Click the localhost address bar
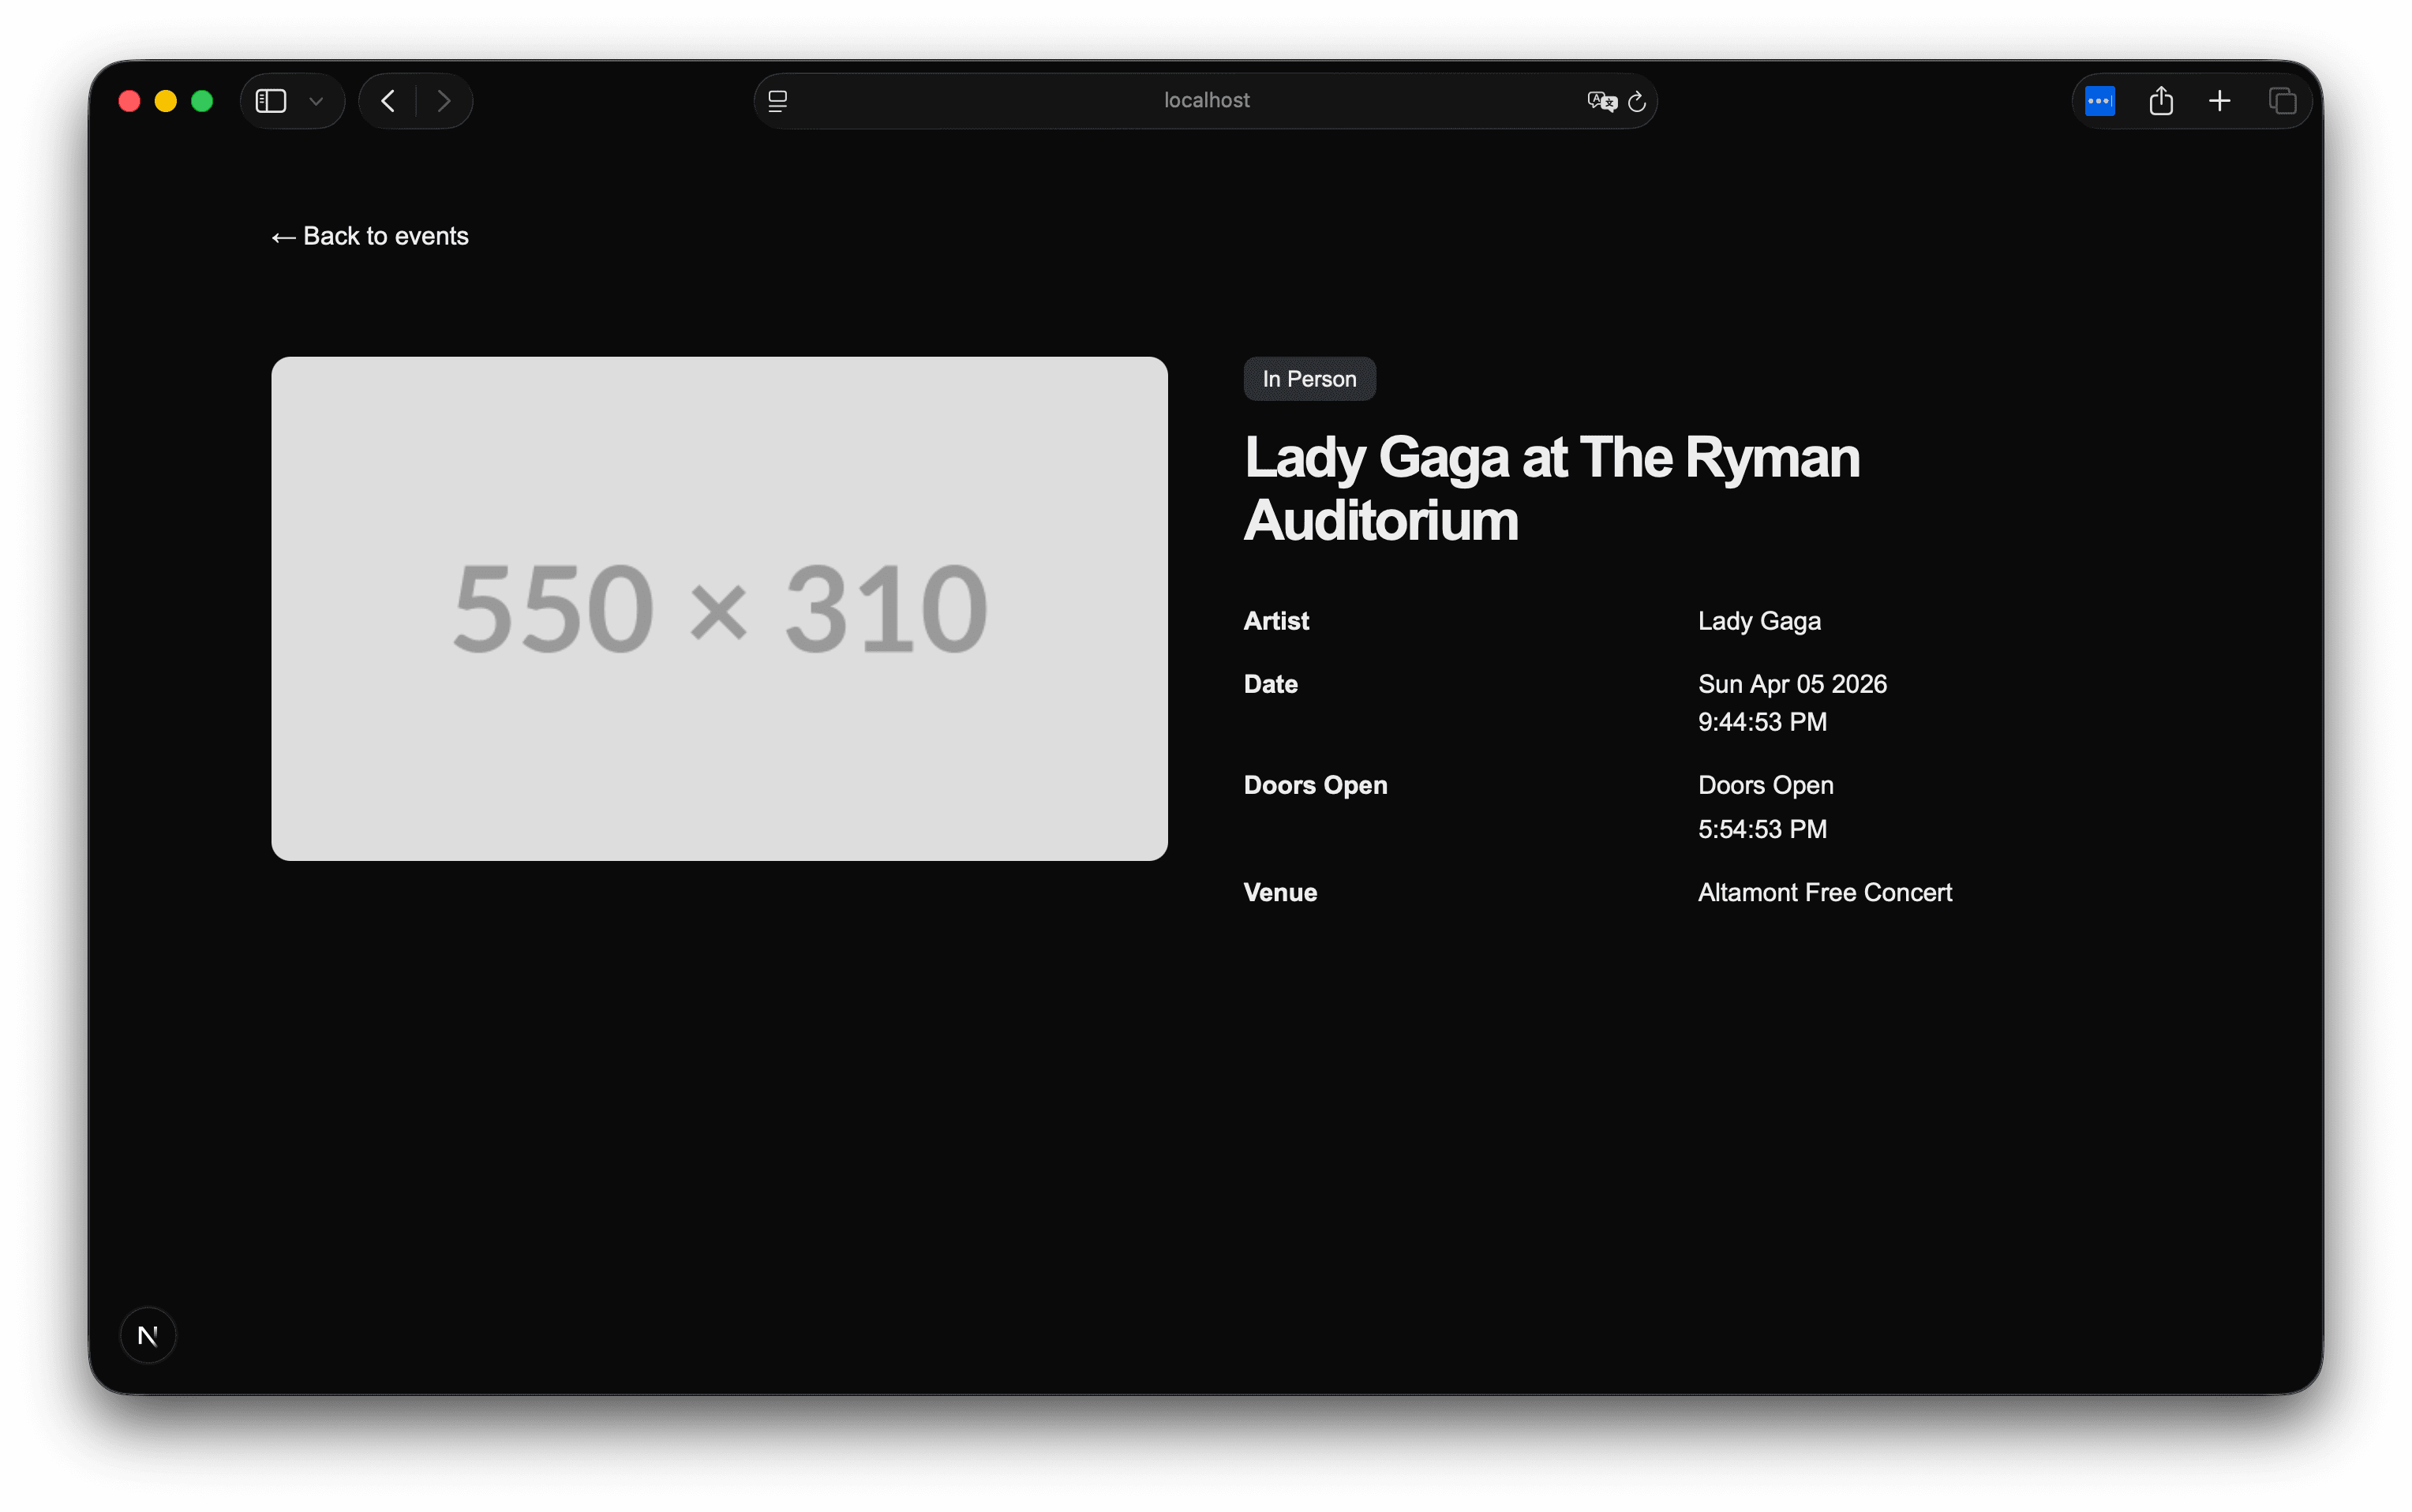Screen dimensions: 2412x1512 (x=1205, y=101)
